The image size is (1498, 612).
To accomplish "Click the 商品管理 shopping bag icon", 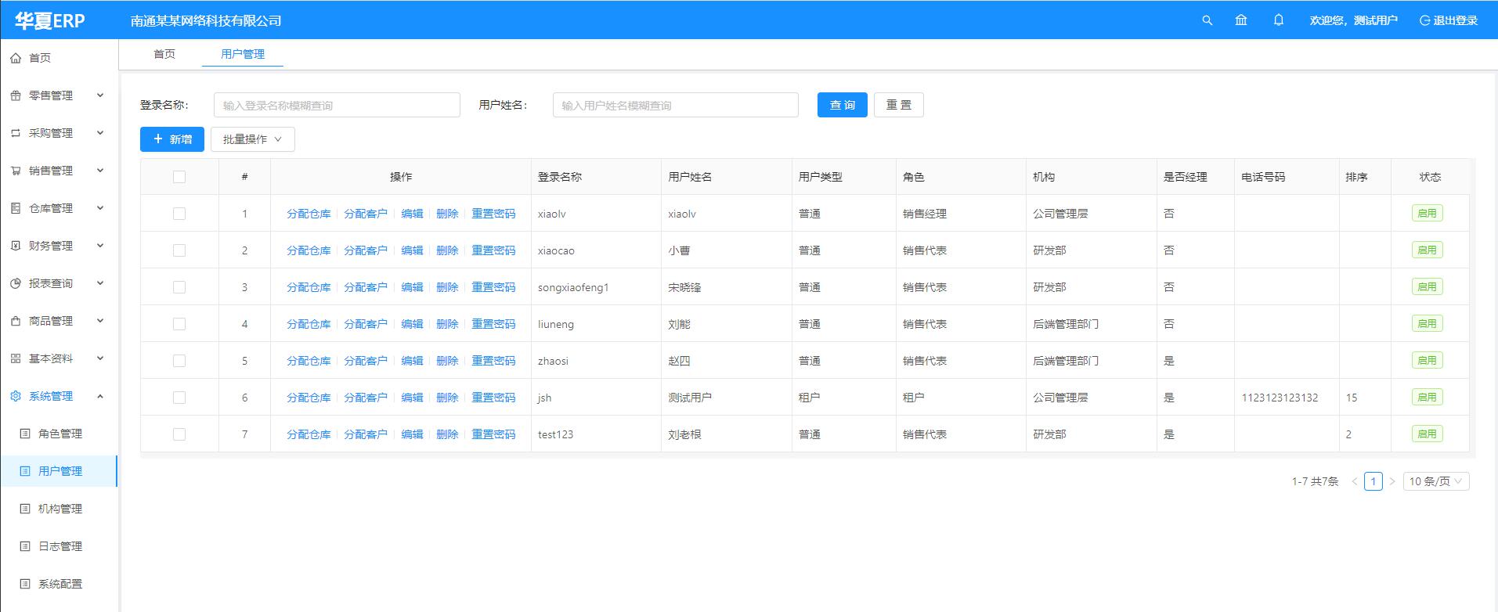I will pyautogui.click(x=16, y=321).
